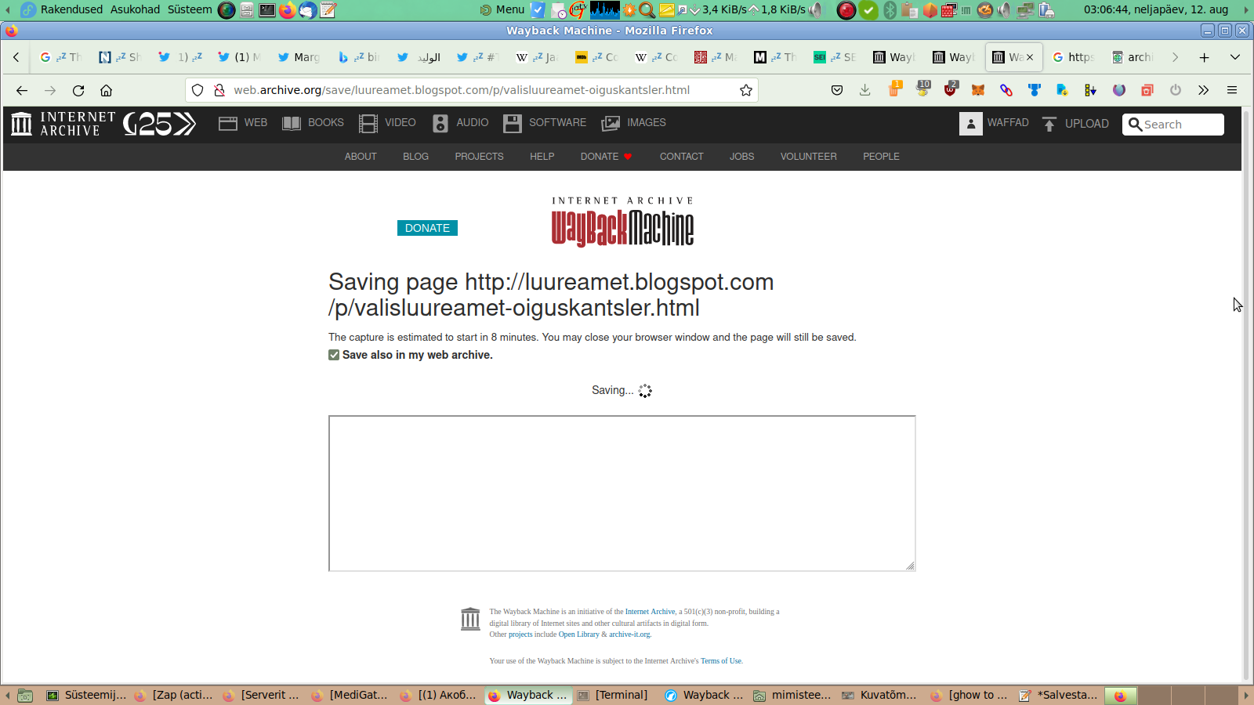This screenshot has width=1254, height=705.
Task: Click the clock date display
Action: 1156,9
